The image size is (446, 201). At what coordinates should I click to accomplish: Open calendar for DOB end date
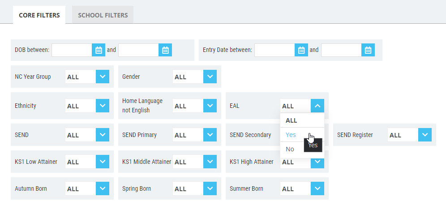coord(165,50)
